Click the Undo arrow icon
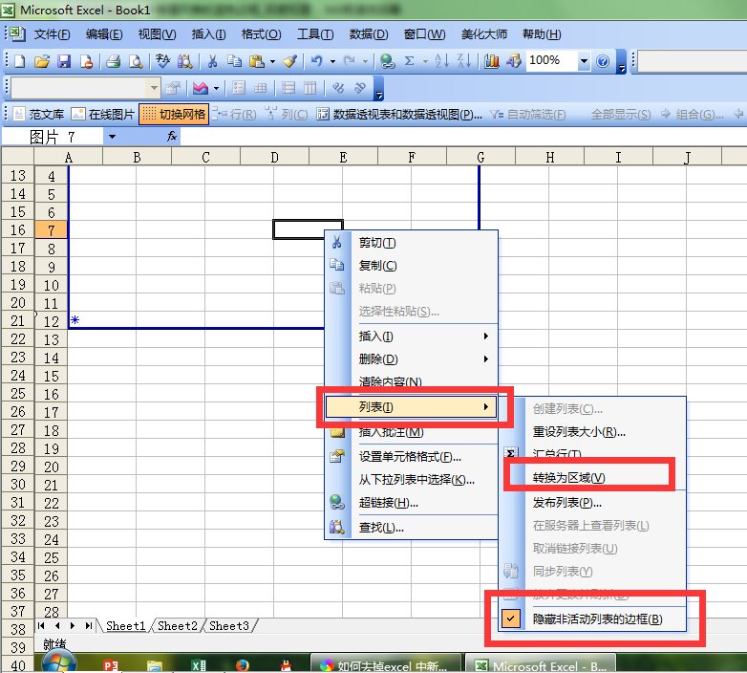 click(316, 61)
